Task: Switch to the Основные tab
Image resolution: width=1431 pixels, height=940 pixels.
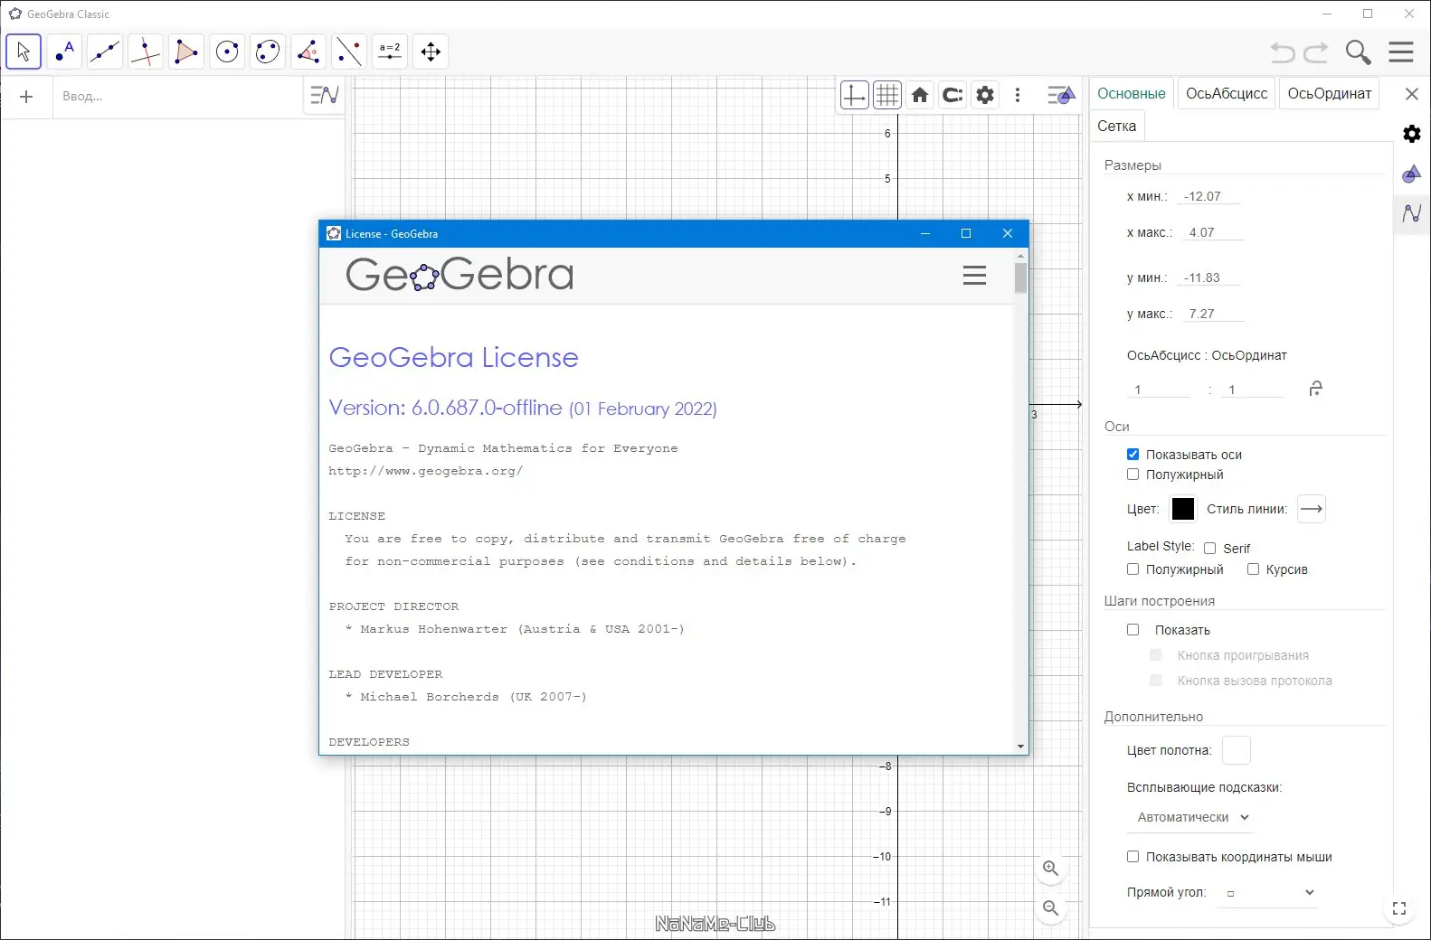Action: click(1132, 93)
